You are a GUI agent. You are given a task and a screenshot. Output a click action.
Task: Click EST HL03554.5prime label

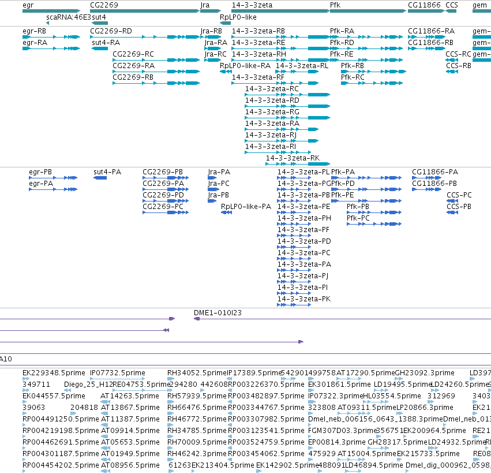click(391, 396)
